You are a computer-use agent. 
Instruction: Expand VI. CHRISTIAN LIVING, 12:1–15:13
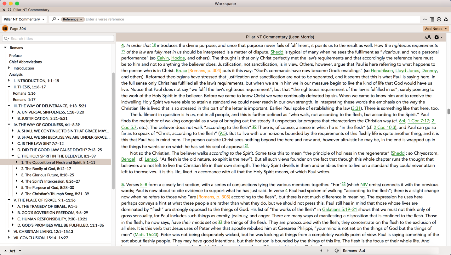pyautogui.click(x=9, y=232)
